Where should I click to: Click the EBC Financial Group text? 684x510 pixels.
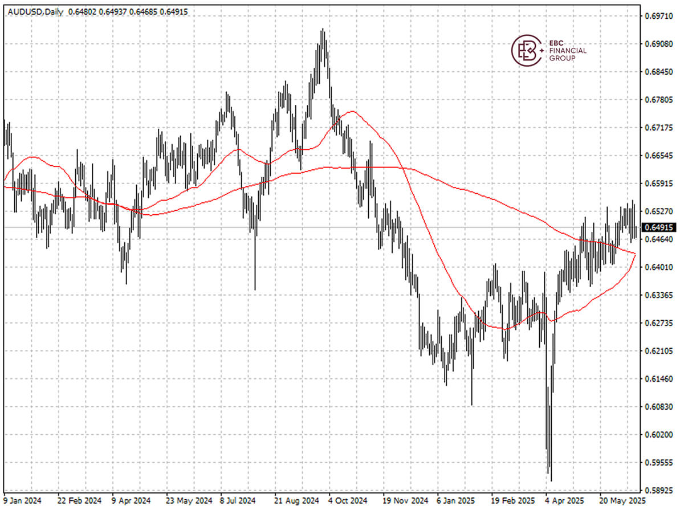pyautogui.click(x=567, y=51)
